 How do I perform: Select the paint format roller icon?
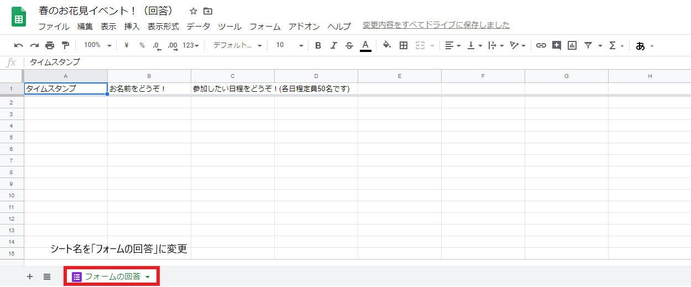coord(65,45)
